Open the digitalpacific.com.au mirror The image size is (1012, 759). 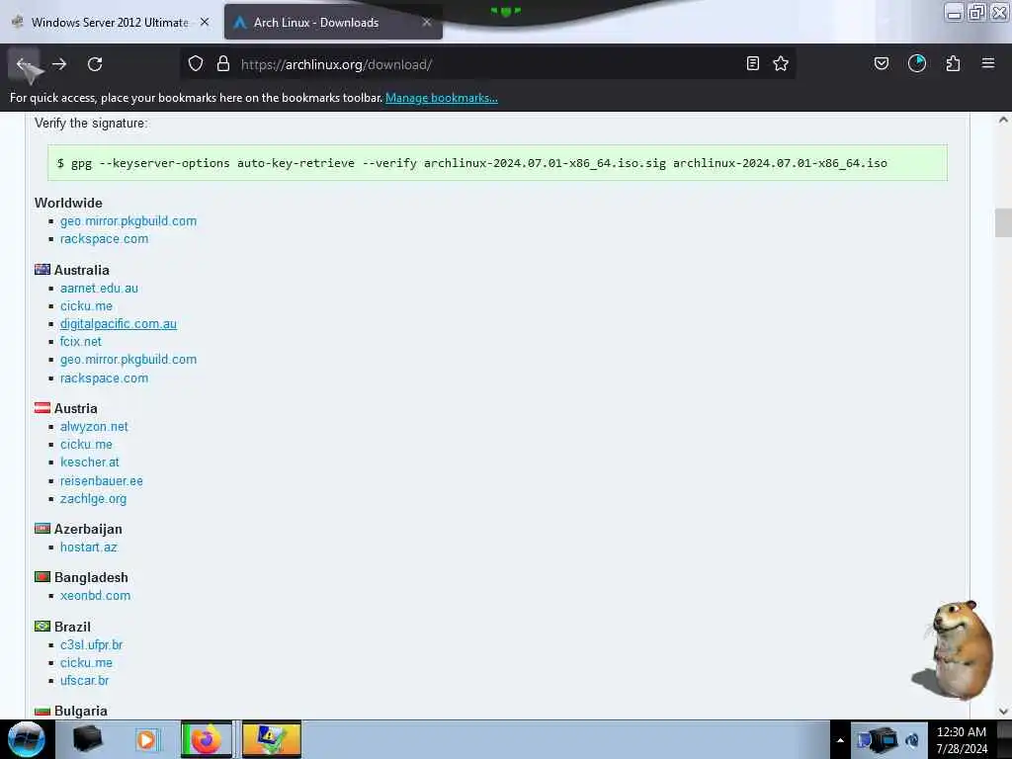click(x=119, y=324)
